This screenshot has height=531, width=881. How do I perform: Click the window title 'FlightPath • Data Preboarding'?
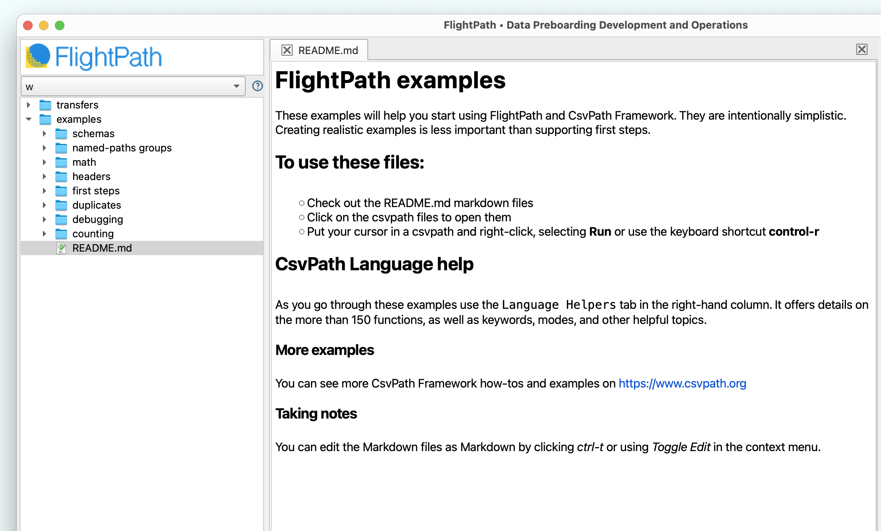[x=596, y=25]
